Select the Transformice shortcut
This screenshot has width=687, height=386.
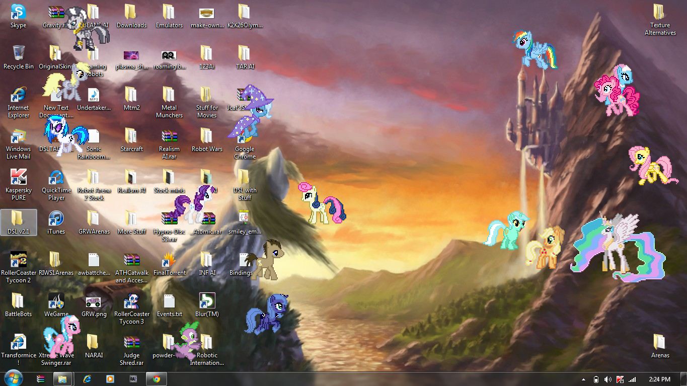(19, 350)
